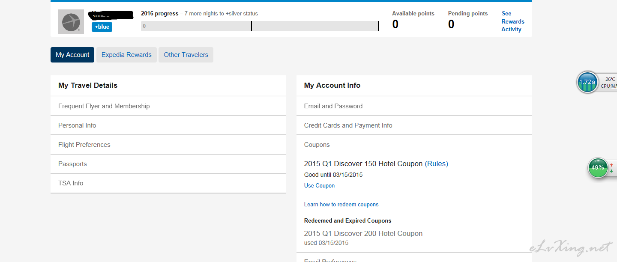Click the Pending points value
This screenshot has height=262, width=617.
(x=451, y=24)
